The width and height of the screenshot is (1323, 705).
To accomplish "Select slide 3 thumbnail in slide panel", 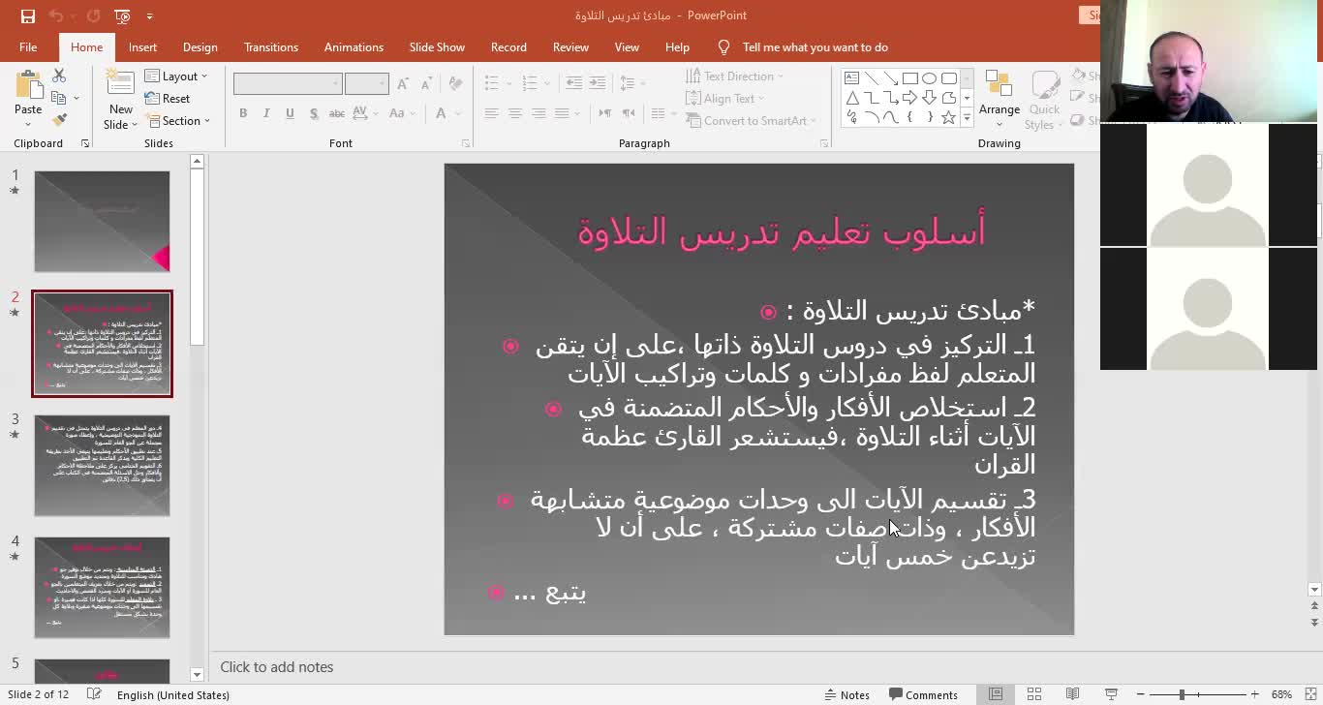I will tap(102, 466).
